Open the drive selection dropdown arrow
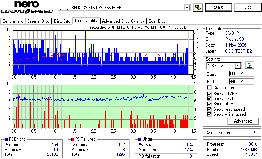 [187, 8]
